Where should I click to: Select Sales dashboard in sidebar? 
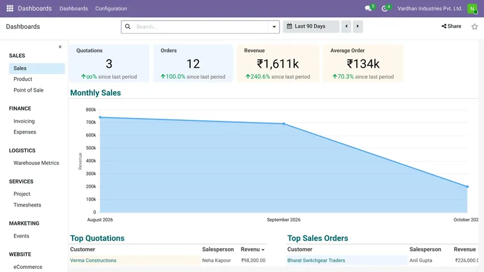[x=37, y=68]
